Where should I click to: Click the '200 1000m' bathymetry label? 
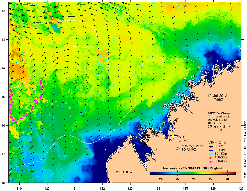tap(124, 172)
